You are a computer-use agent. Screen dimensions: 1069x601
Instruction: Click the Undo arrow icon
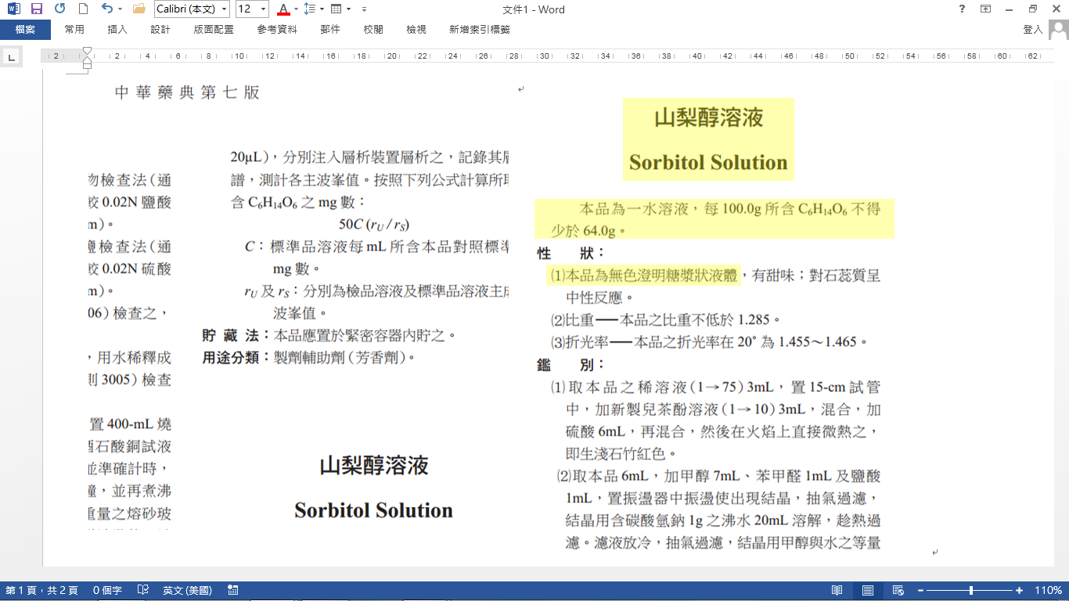point(106,9)
